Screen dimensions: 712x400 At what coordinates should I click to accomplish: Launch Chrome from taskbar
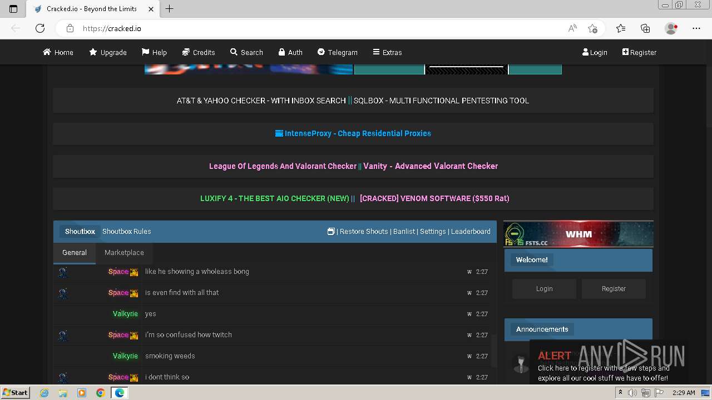click(100, 393)
